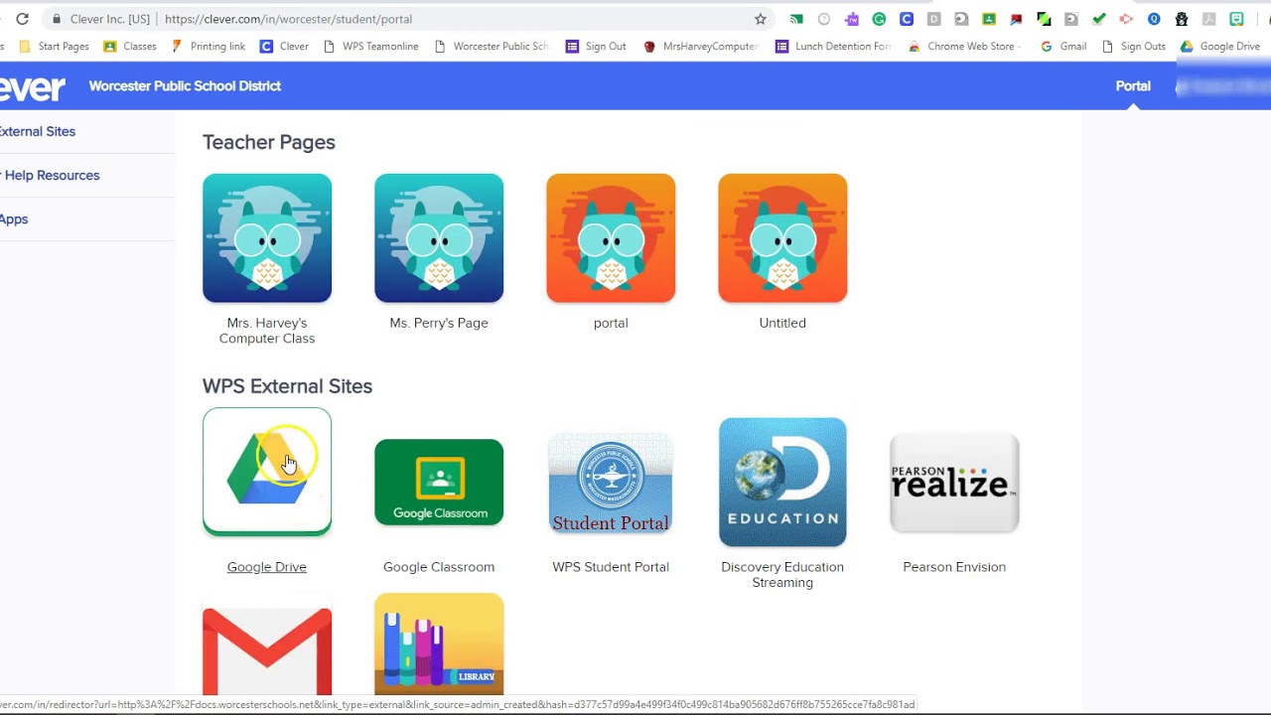Open the MrsHarveyComputer bookmark
Image resolution: width=1271 pixels, height=715 pixels.
701,46
